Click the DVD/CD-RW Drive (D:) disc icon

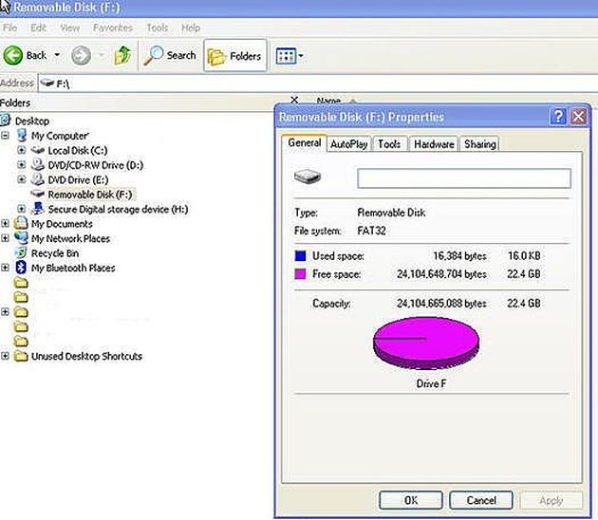coord(37,165)
